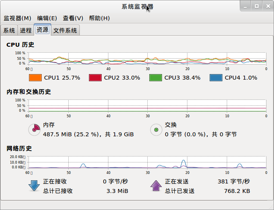This screenshot has height=210, width=274.
Task: Click the swap (交换) pie chart icon
Action: click(x=156, y=130)
